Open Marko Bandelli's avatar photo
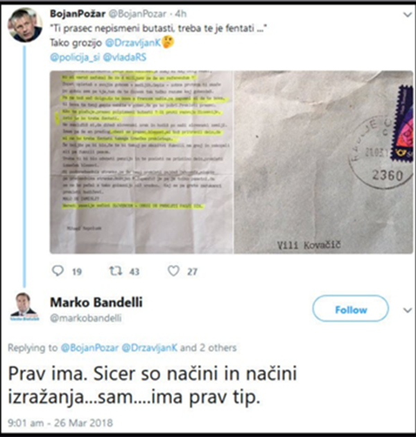Image resolution: width=416 pixels, height=437 pixels. pos(24,307)
